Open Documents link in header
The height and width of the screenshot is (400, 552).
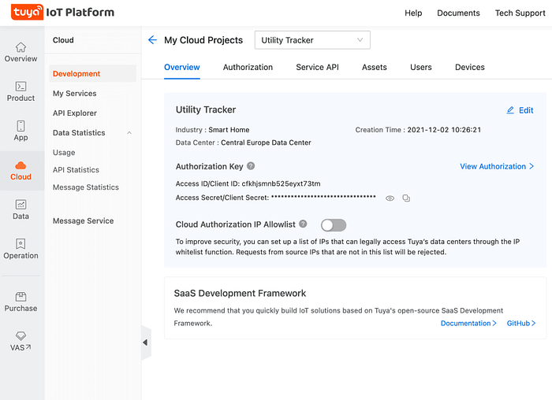[x=458, y=13]
